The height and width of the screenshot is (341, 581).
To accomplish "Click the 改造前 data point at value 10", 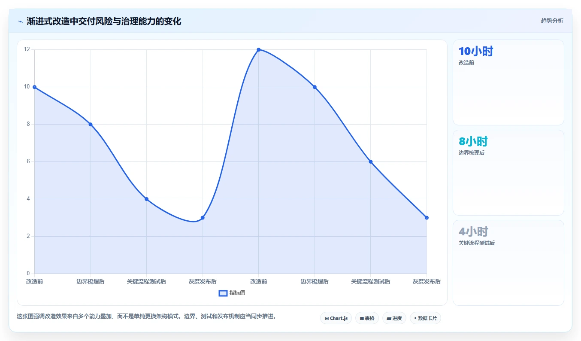I will [x=35, y=87].
